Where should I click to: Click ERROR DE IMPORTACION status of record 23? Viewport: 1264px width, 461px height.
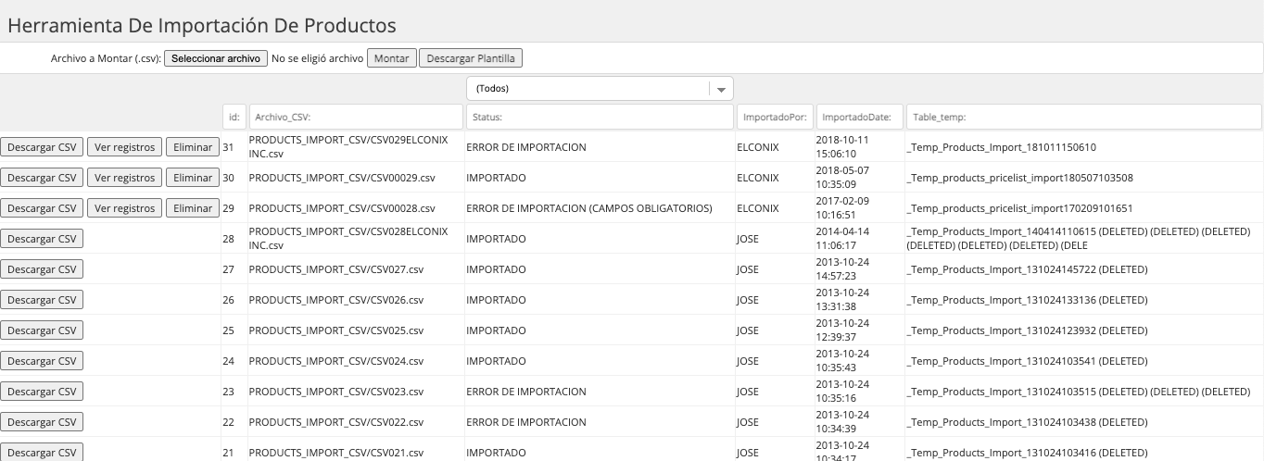(526, 392)
